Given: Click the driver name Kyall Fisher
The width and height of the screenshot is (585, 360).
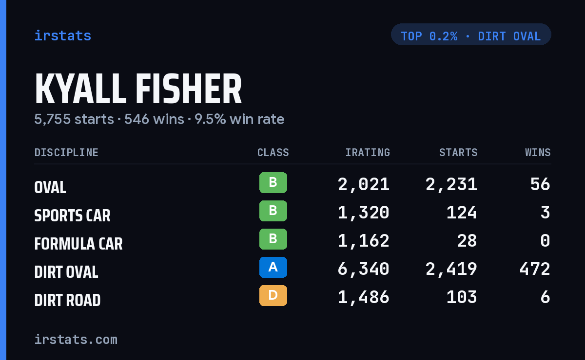Looking at the screenshot, I should (x=138, y=90).
